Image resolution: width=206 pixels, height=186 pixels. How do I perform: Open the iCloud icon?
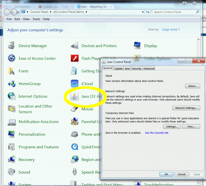[75, 83]
